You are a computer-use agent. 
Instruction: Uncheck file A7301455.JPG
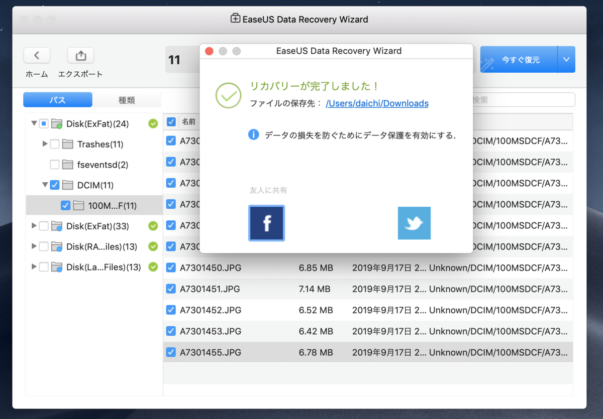(171, 352)
